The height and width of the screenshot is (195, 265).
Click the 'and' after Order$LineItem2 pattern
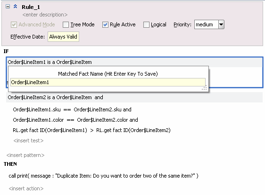click(99, 97)
